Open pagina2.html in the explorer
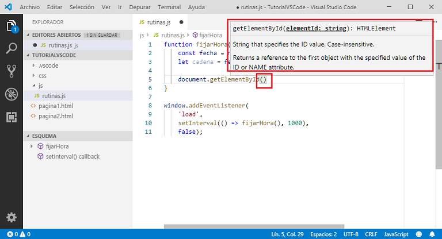 (78, 116)
